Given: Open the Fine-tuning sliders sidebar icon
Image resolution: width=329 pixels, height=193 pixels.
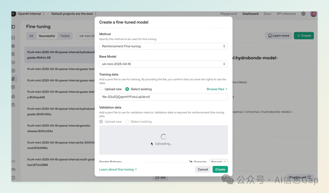Looking at the screenshot, I should click(x=13, y=79).
